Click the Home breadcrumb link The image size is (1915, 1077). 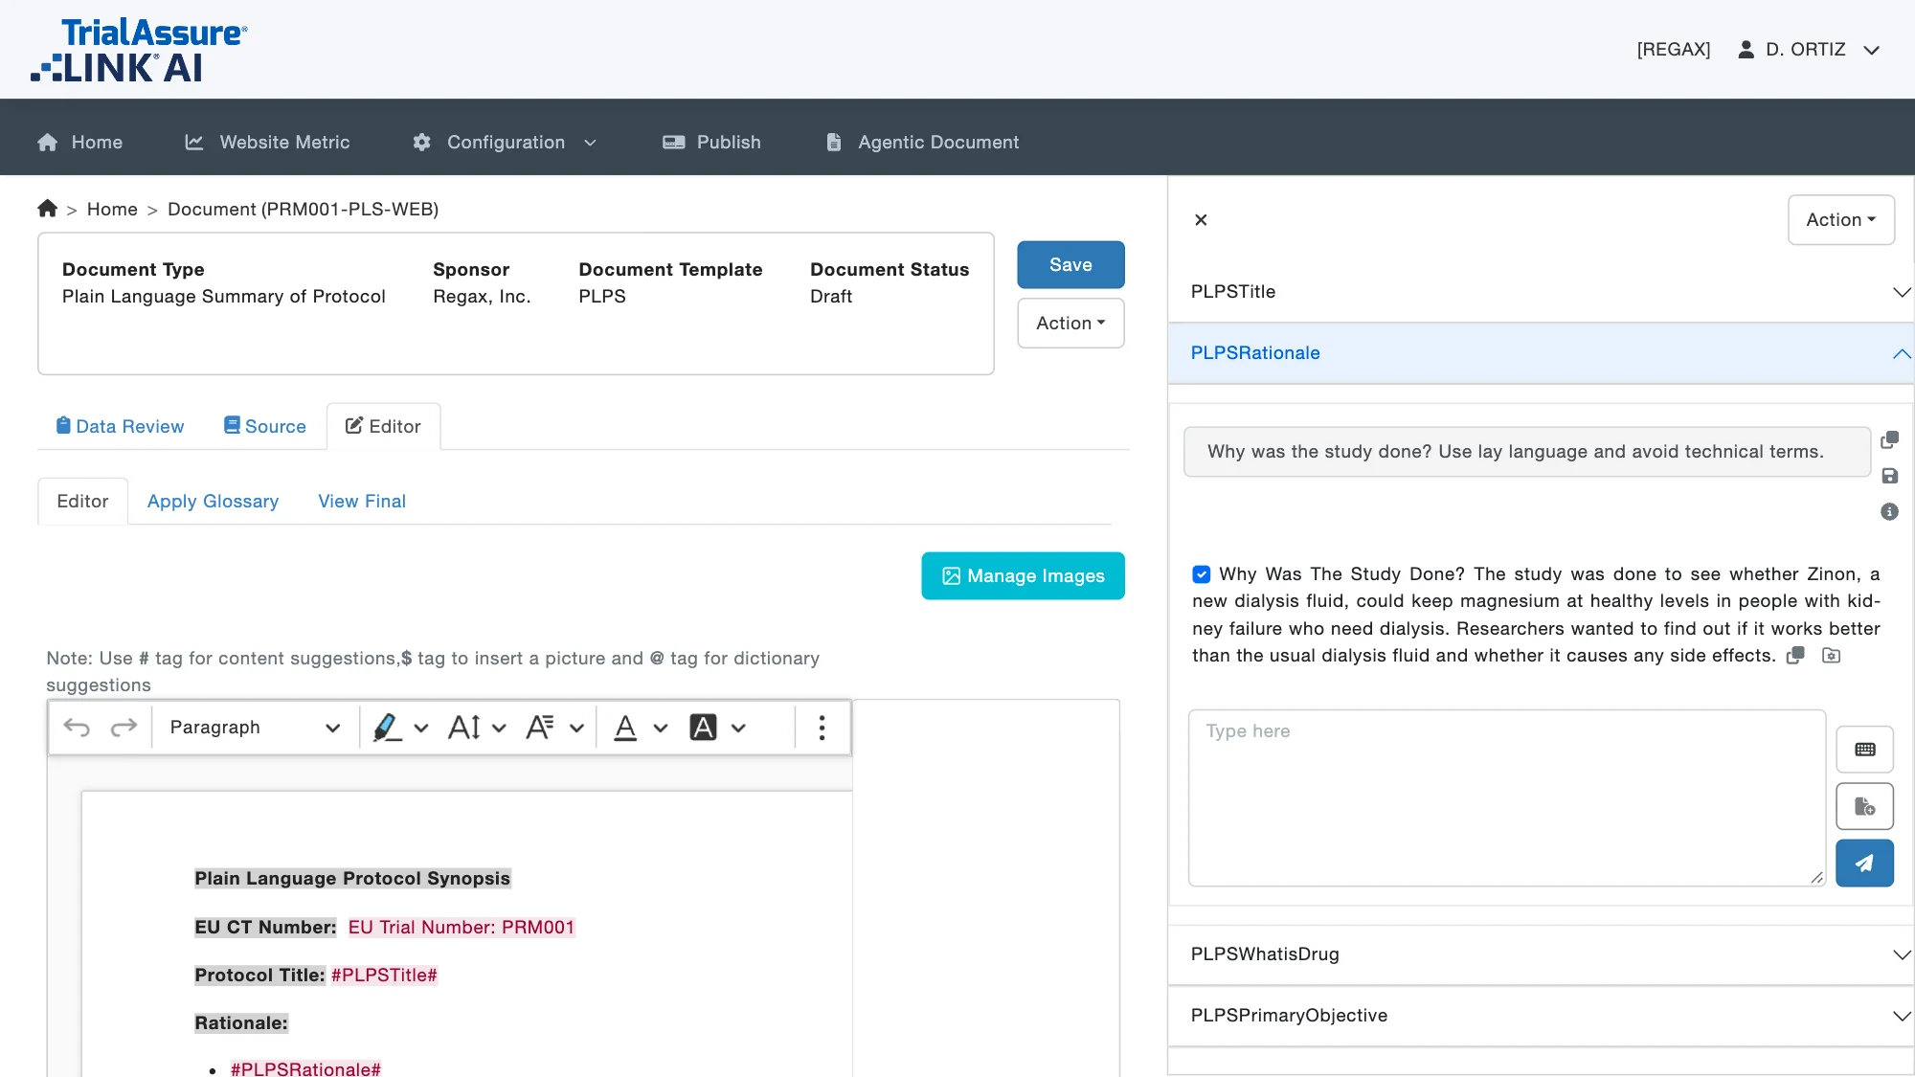point(112,210)
